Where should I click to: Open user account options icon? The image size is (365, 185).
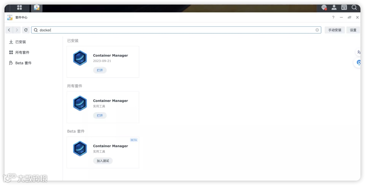(334, 7)
